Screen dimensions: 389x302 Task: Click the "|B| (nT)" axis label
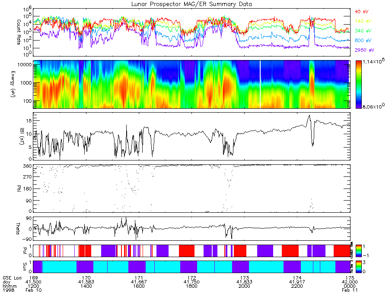22,136
